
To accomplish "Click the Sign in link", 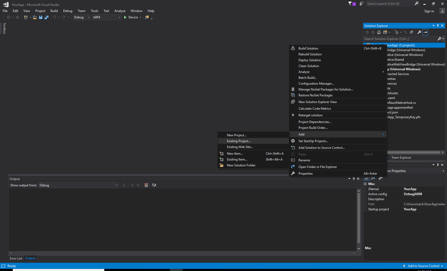I will pos(429,11).
